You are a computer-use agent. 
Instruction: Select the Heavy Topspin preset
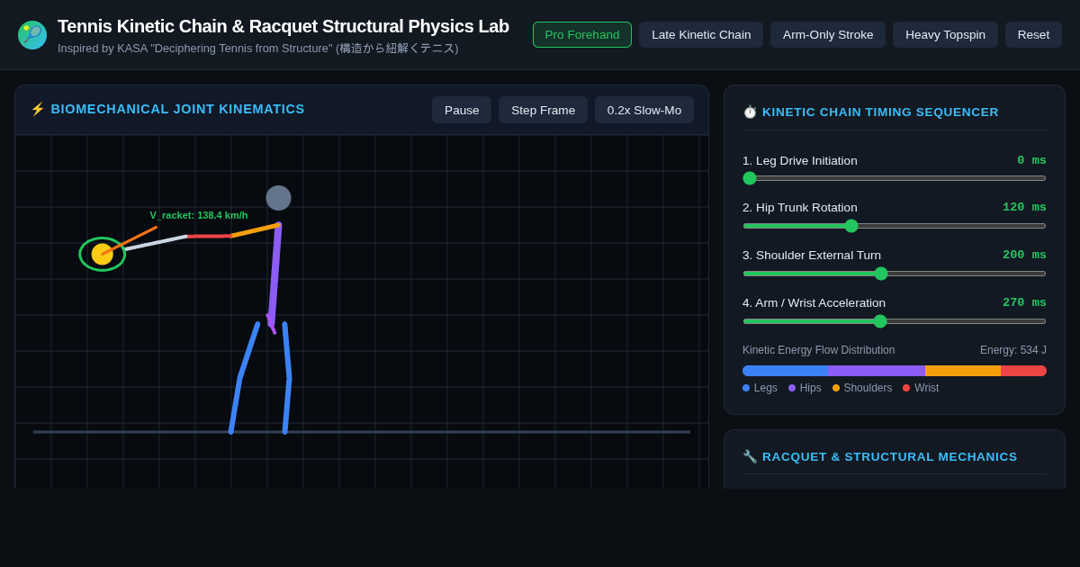[x=945, y=35]
